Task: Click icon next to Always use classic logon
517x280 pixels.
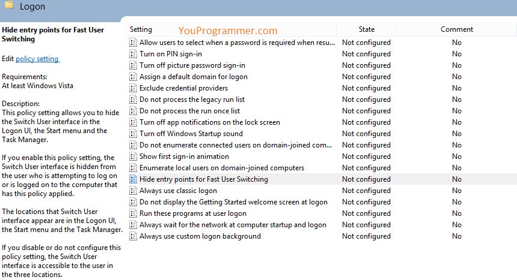Action: pos(133,191)
